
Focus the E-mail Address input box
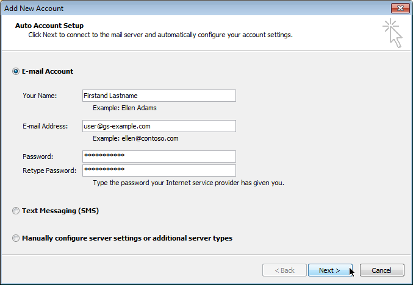coord(159,126)
